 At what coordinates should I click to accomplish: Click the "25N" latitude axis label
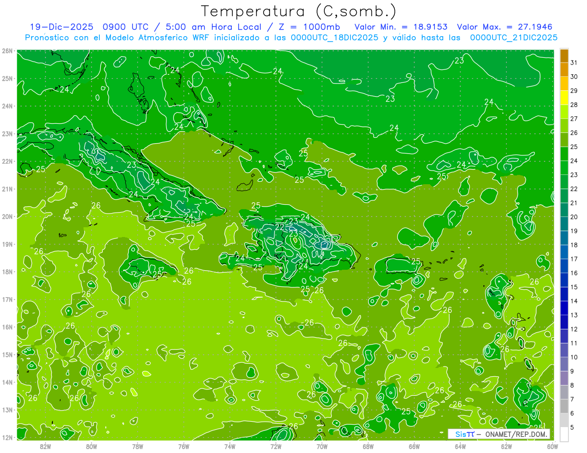[7, 79]
